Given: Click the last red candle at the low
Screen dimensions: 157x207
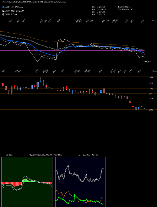Looking at the screenshot, I should click(136, 109).
